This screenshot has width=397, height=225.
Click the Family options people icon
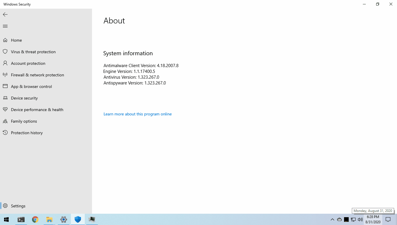5,121
